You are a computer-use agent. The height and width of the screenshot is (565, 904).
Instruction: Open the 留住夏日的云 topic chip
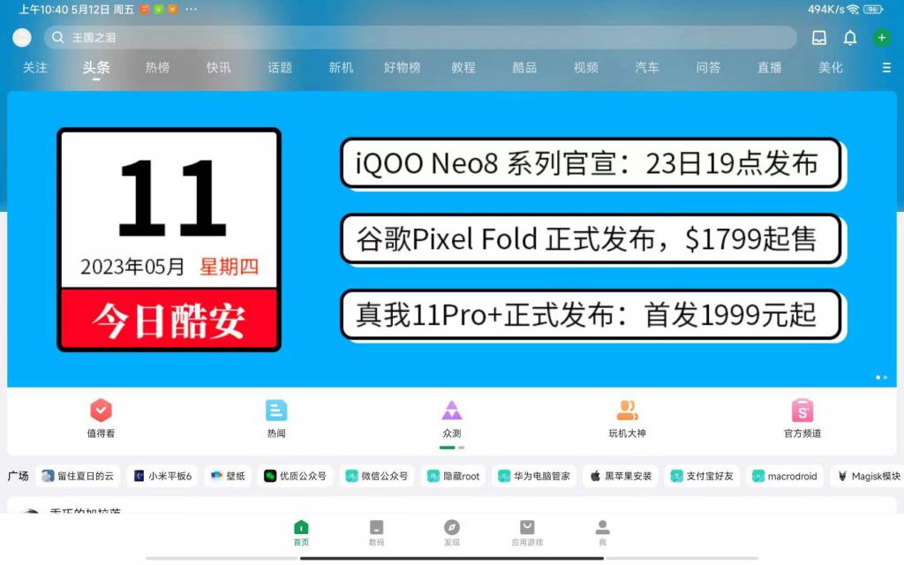point(78,476)
